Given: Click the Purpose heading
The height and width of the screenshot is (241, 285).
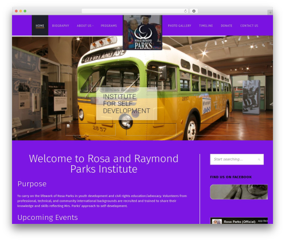Looking at the screenshot, I should 32,184.
